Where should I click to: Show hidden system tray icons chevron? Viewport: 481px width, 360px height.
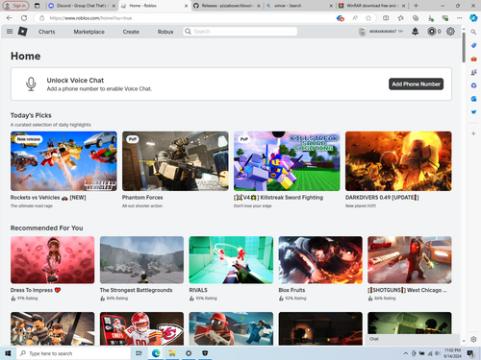pyautogui.click(x=406, y=353)
